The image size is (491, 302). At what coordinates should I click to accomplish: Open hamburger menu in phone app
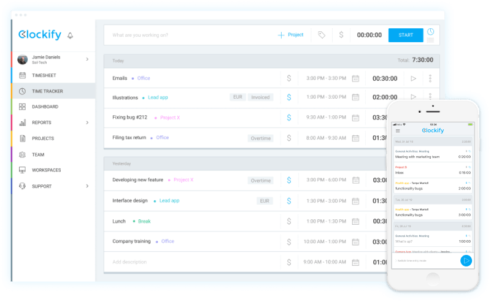pyautogui.click(x=398, y=130)
